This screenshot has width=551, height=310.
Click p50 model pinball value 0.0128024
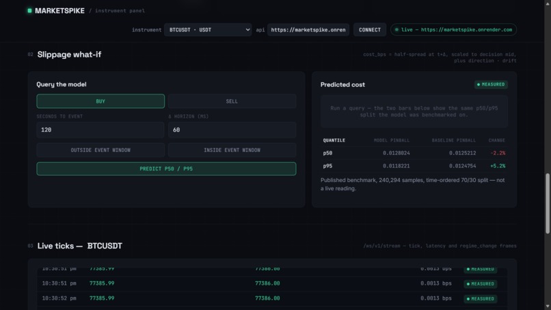point(396,153)
